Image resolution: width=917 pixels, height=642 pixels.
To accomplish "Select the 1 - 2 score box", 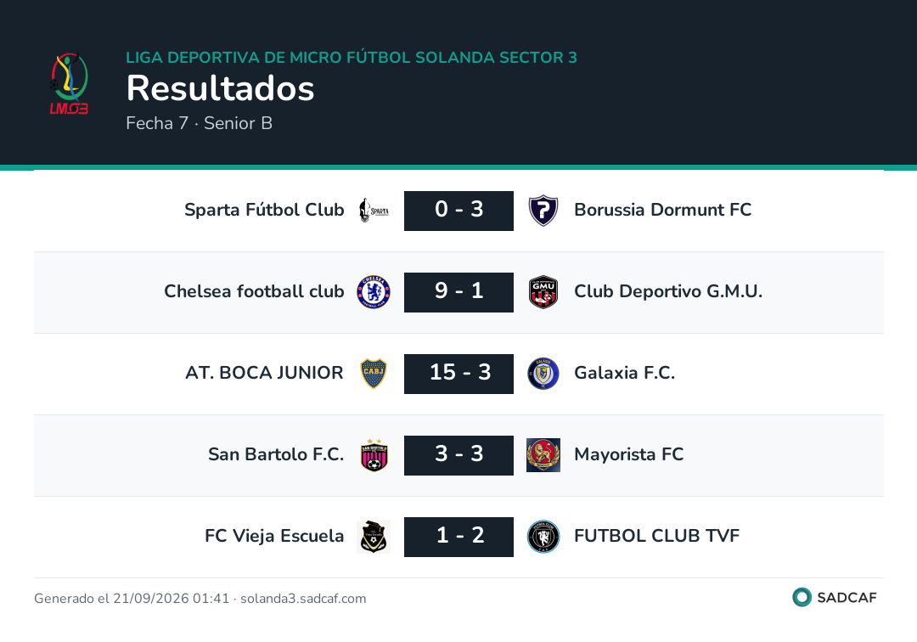I will pyautogui.click(x=458, y=537).
